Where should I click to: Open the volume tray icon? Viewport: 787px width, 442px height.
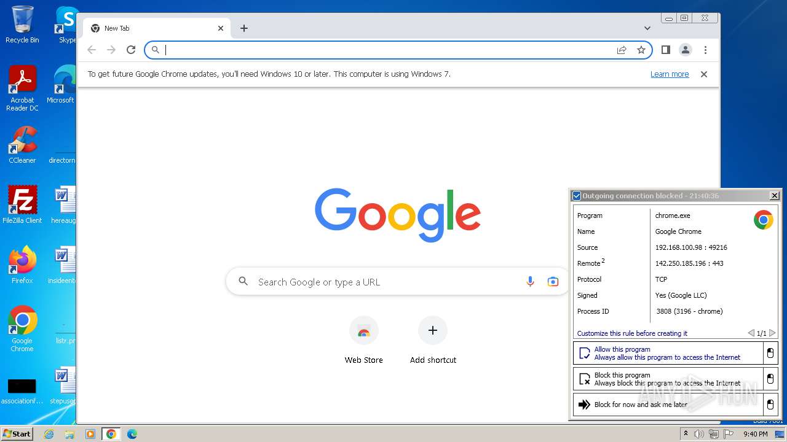pos(699,434)
